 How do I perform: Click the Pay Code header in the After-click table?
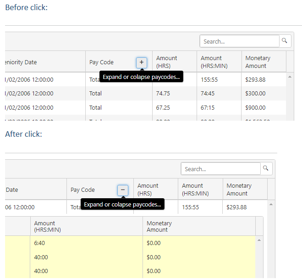pos(83,190)
